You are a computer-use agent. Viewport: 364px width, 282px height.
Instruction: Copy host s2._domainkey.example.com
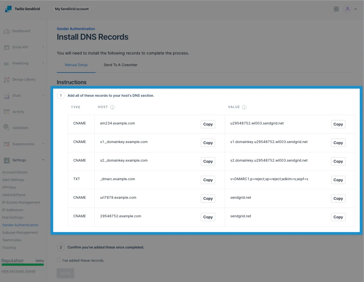[208, 161]
